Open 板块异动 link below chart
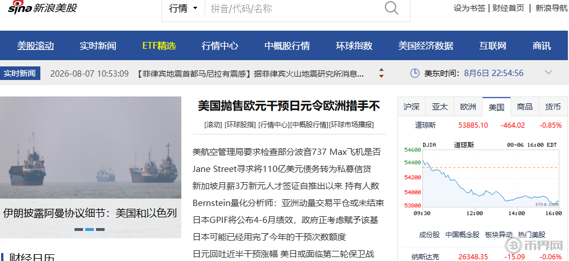Viewport: 569px width, 261px height. tap(499, 234)
